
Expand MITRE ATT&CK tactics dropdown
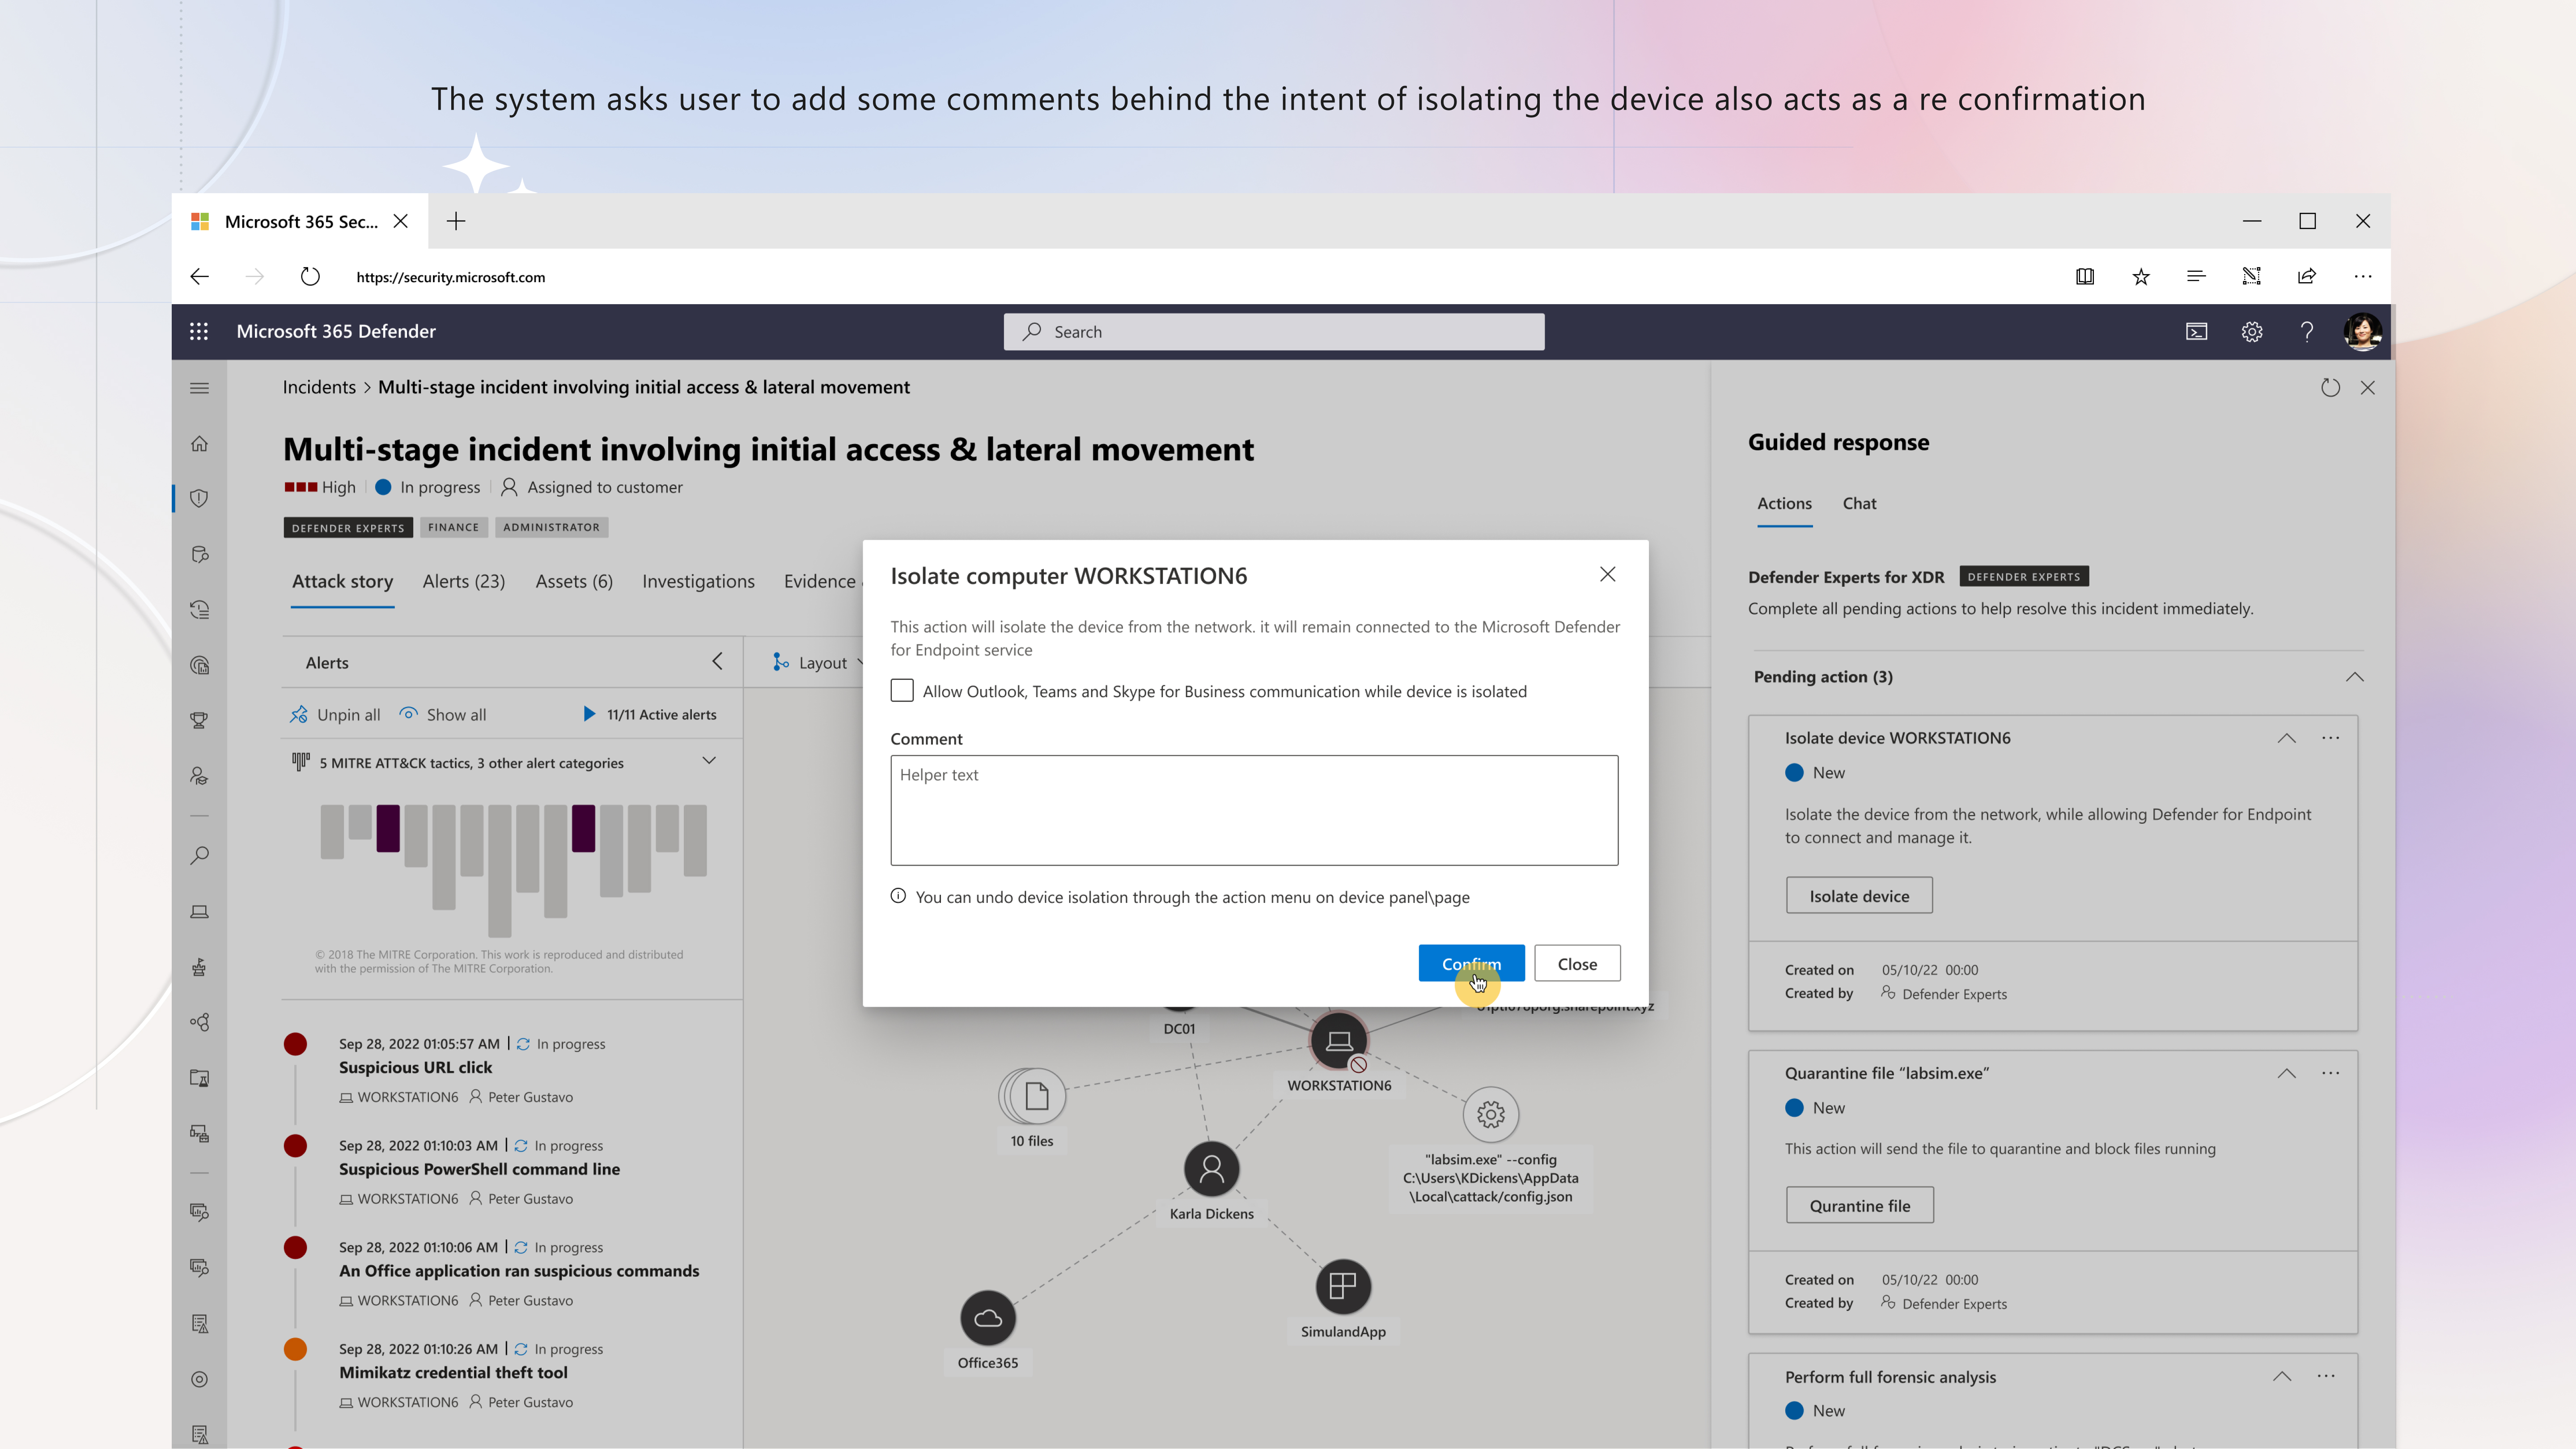click(x=709, y=761)
